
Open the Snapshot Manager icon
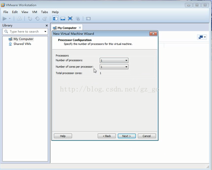[x=45, y=18]
